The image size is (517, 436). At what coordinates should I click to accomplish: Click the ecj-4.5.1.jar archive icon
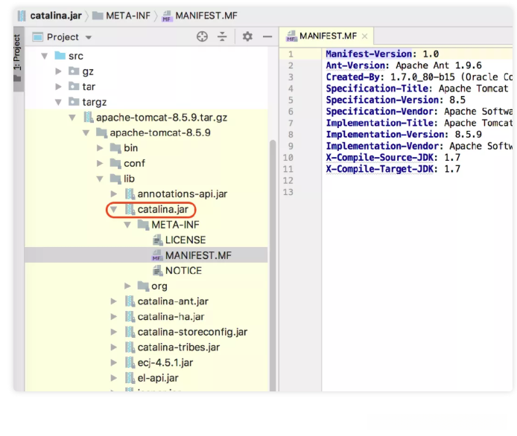click(130, 362)
